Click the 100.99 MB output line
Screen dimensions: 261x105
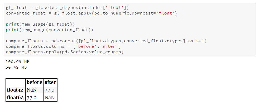click(x=17, y=62)
